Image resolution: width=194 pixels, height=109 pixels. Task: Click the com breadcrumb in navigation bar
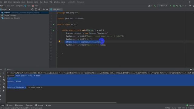(x=12, y=6)
